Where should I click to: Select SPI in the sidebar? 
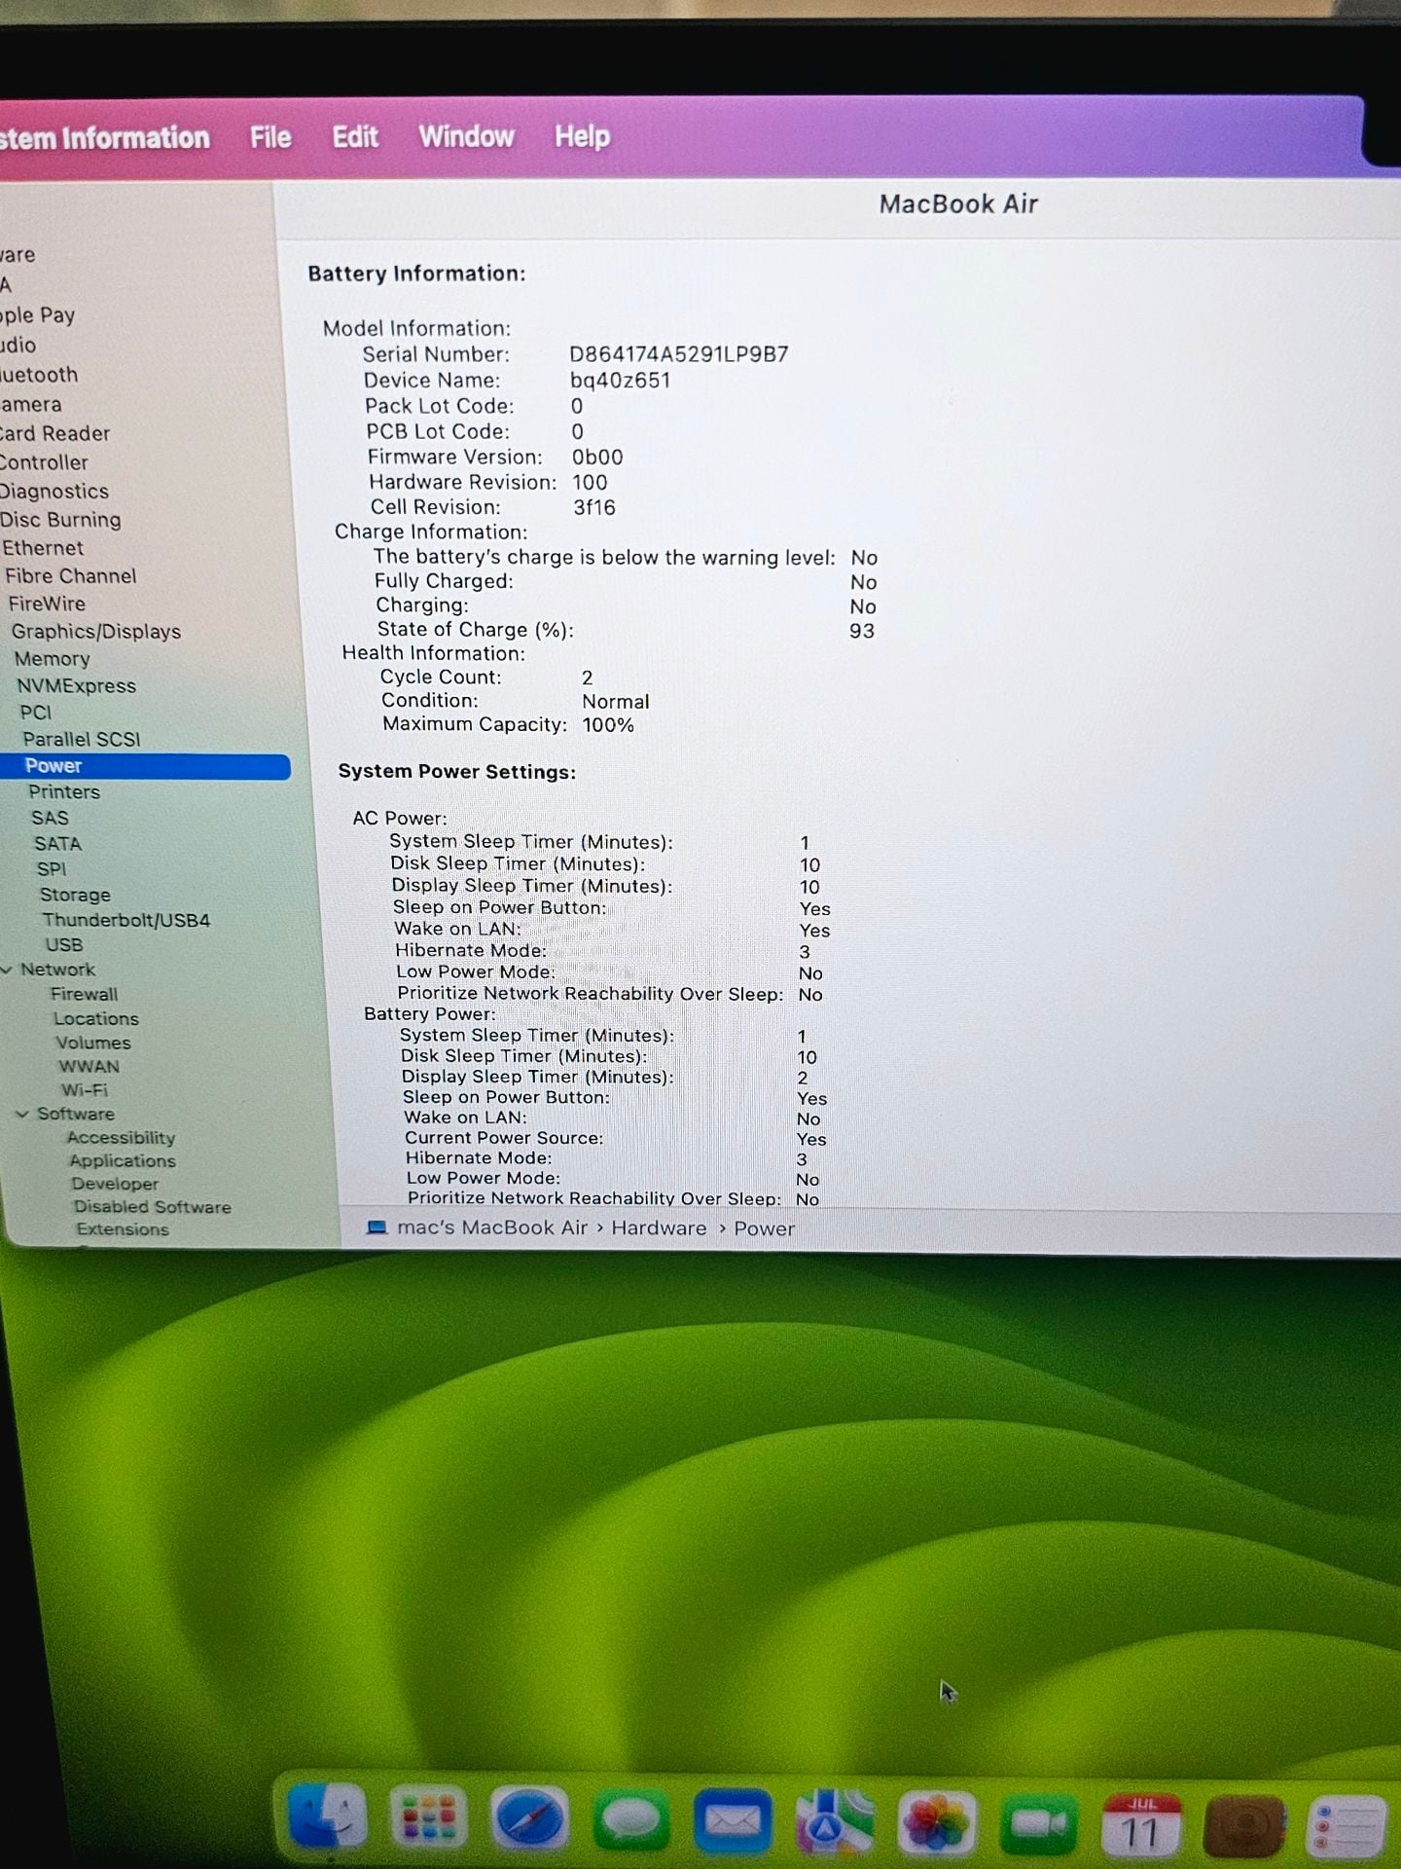tap(52, 869)
